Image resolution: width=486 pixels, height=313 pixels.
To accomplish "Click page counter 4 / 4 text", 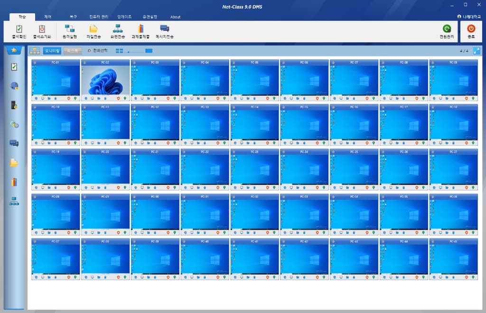I will tap(464, 51).
